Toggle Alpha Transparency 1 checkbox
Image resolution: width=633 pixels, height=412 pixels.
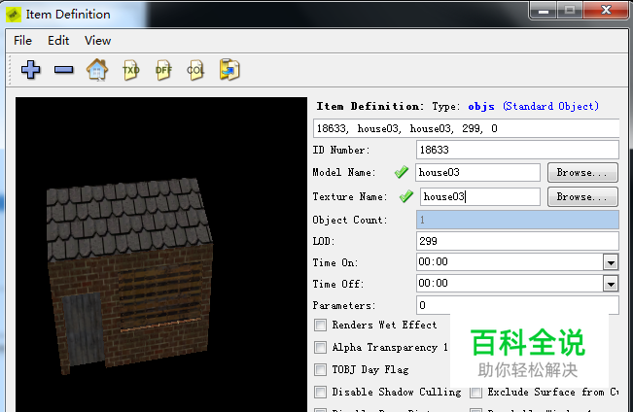(321, 347)
